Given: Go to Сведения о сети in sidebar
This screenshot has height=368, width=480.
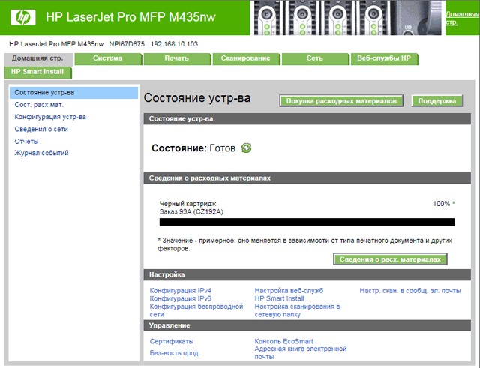Looking at the screenshot, I should (41, 130).
